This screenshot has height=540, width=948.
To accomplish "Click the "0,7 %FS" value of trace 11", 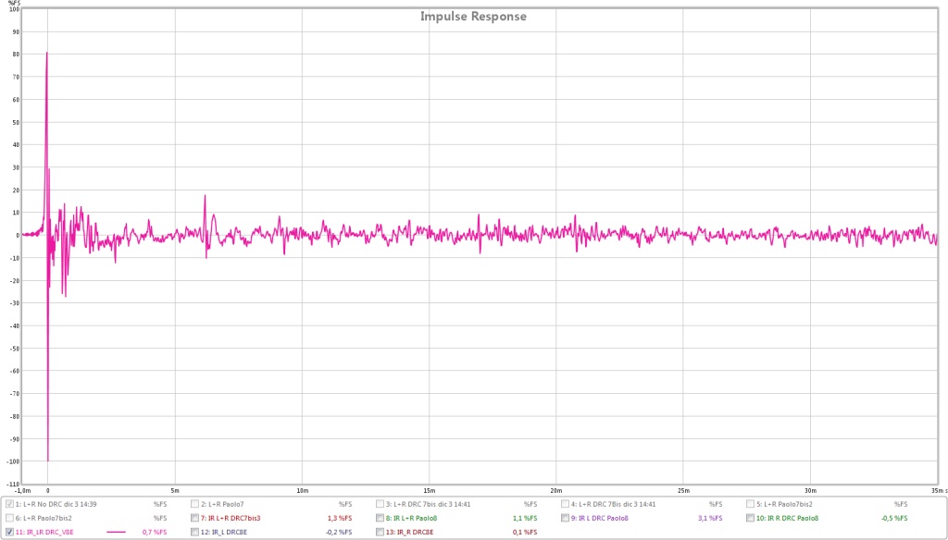I will click(155, 533).
